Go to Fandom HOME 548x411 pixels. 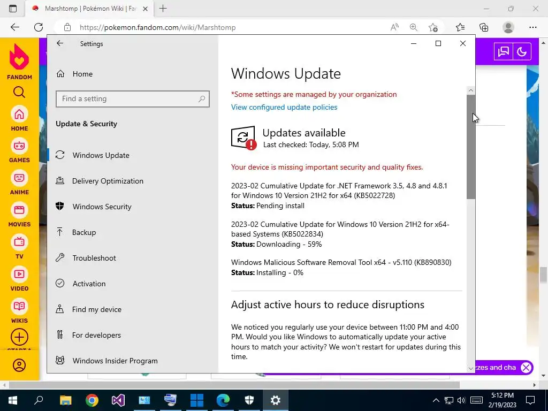point(19,119)
